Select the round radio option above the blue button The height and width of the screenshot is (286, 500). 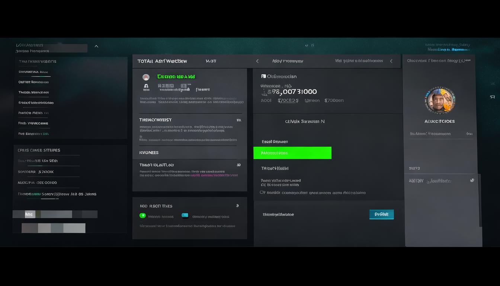(x=262, y=193)
